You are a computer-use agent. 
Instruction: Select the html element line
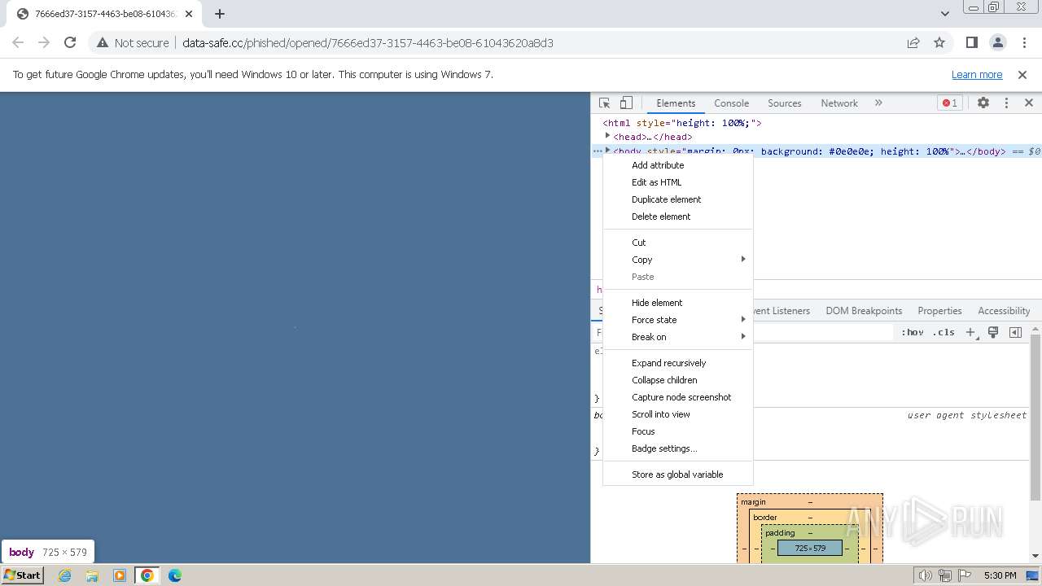tap(682, 123)
